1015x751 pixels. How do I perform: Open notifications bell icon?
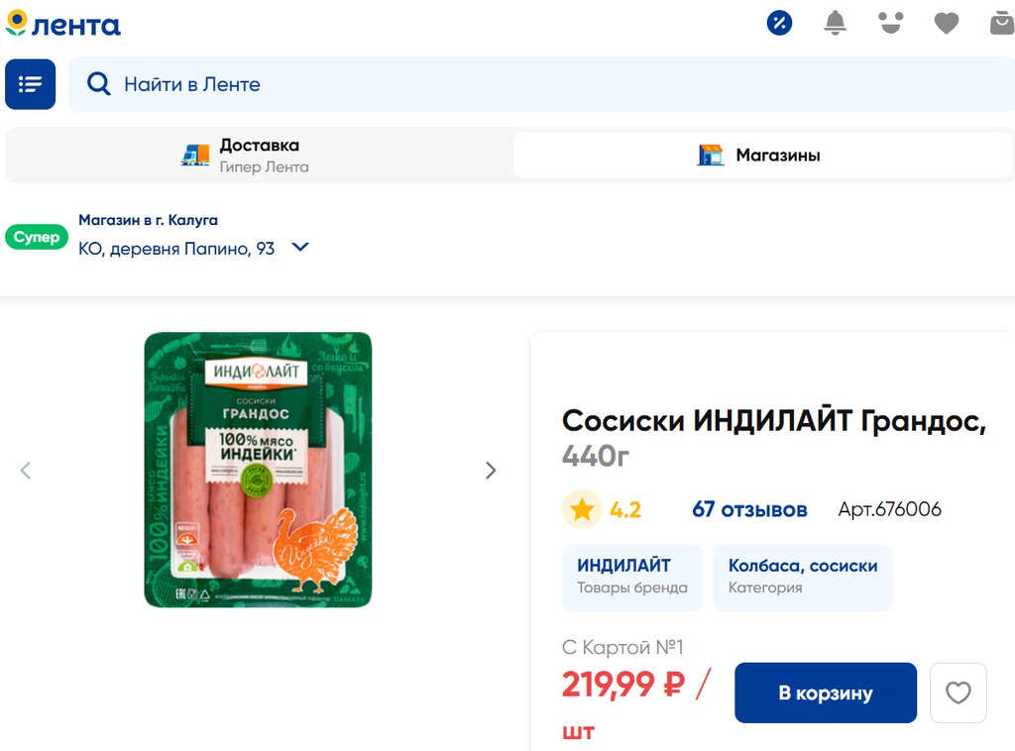click(835, 24)
